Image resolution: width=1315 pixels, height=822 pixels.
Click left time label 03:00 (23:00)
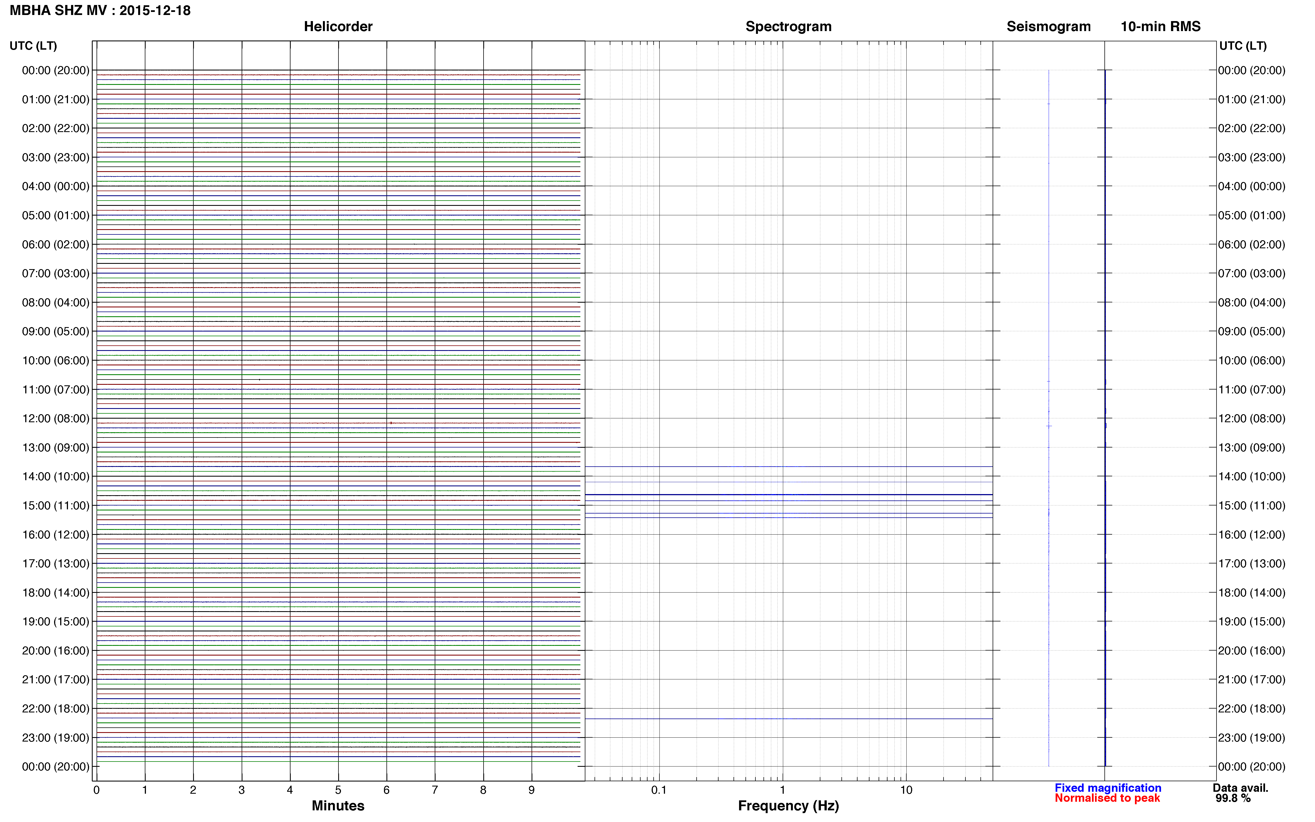pos(55,158)
